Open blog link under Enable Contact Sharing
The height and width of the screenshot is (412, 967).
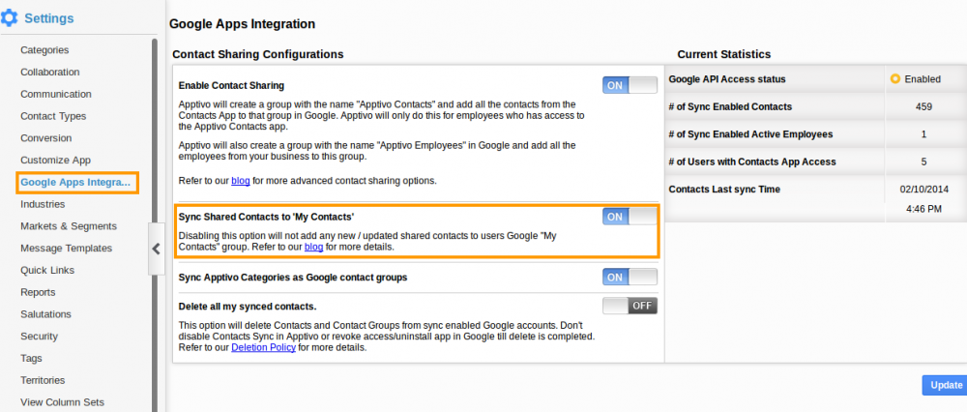coord(239,181)
